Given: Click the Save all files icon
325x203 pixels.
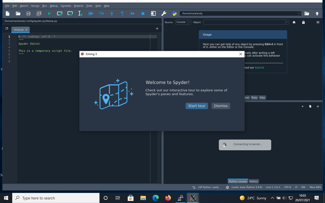Looking at the screenshot, I should pos(39,13).
